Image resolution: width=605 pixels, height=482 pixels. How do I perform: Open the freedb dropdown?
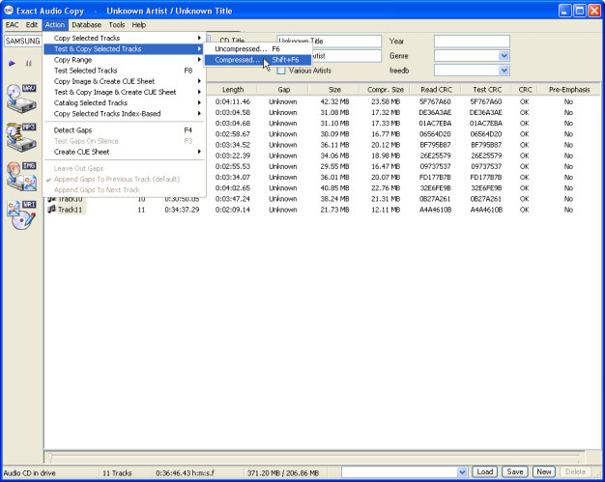click(x=504, y=71)
